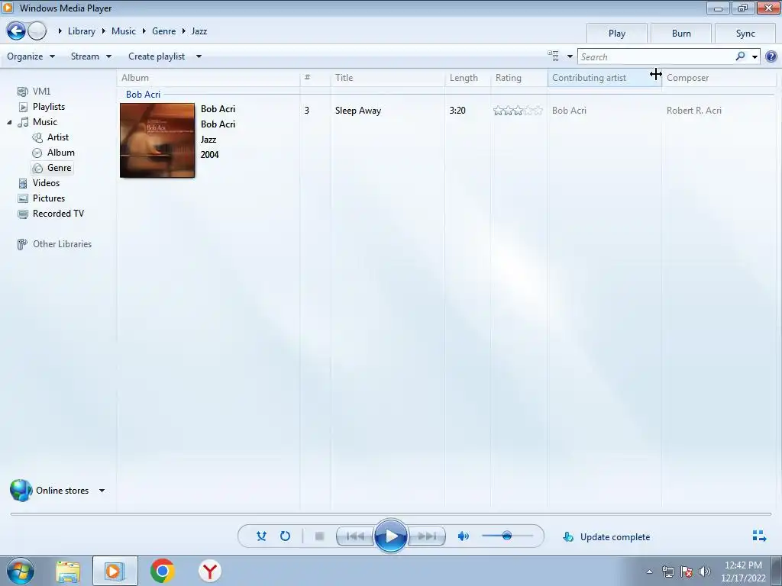This screenshot has height=586, width=782.
Task: Click the Artist icon in sidebar
Action: coord(37,137)
